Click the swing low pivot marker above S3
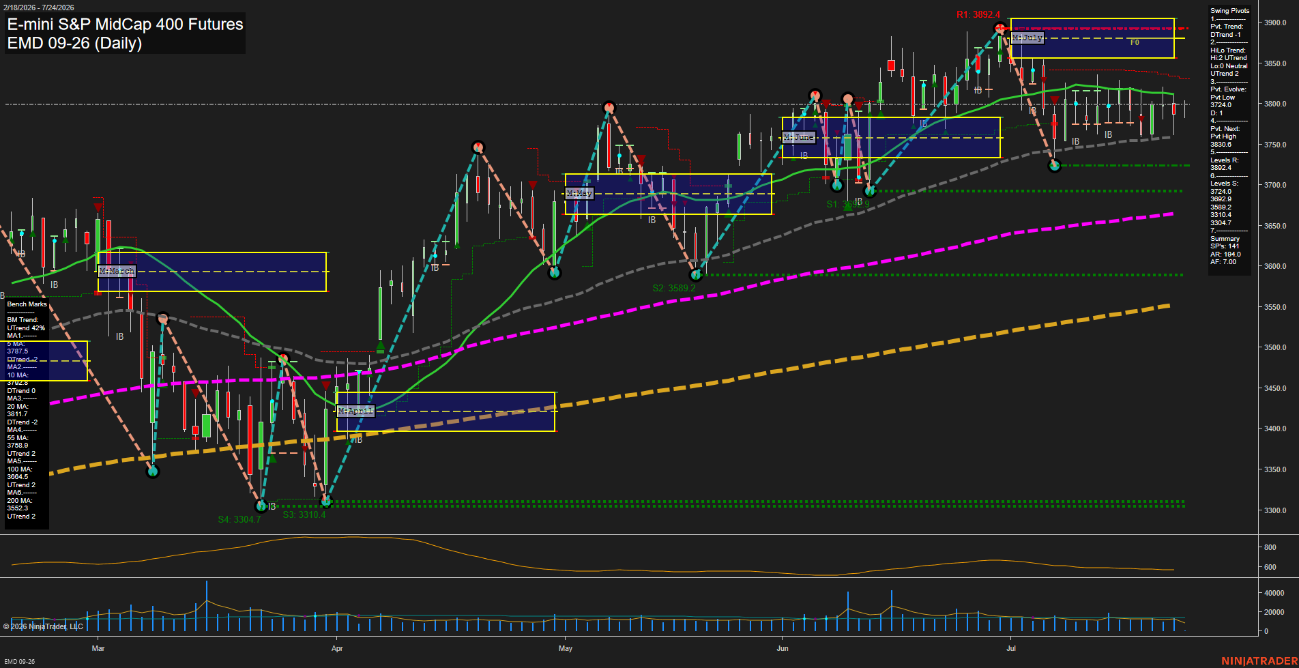The image size is (1299, 668). point(325,502)
